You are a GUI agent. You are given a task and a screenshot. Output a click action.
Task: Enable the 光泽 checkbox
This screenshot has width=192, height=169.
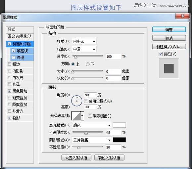tap(9, 84)
